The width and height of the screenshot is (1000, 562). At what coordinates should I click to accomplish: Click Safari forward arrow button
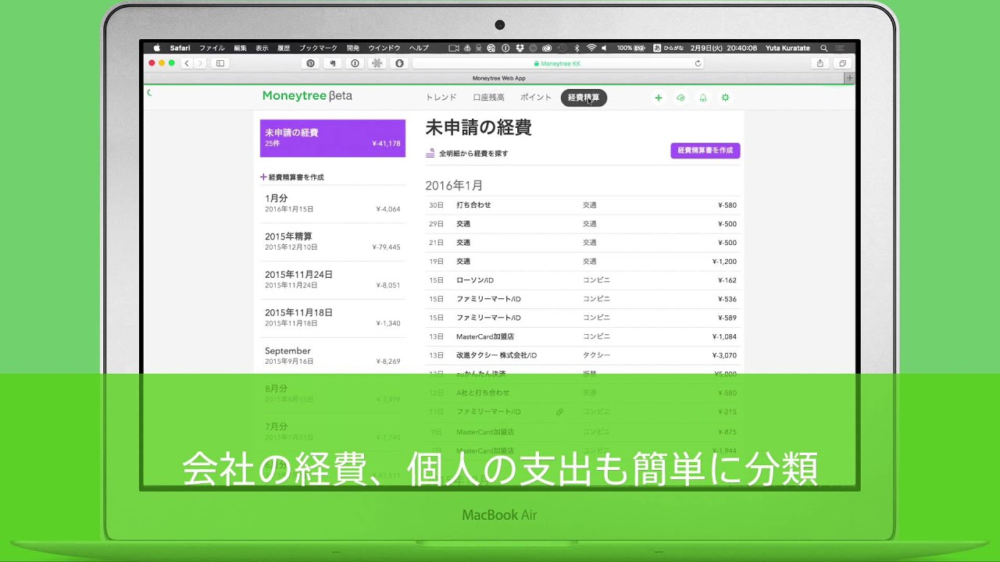click(200, 63)
